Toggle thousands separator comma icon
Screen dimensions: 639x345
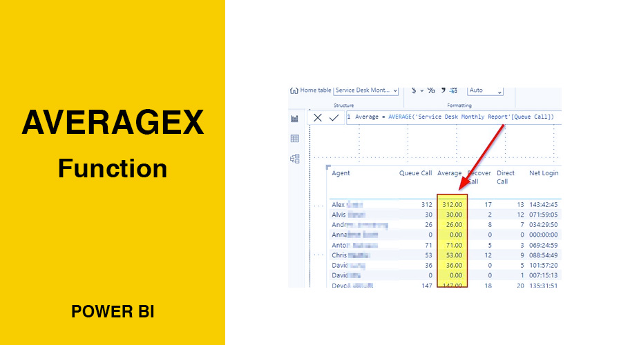coord(443,90)
